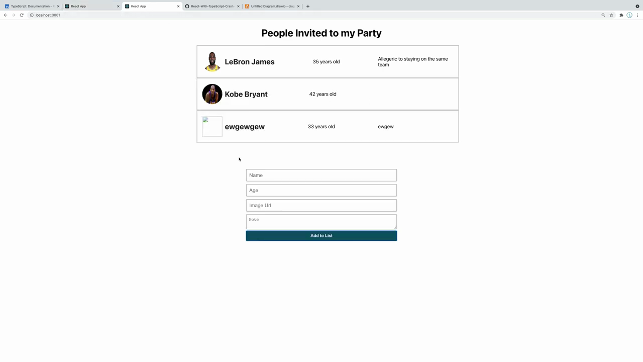Bookmark this page with the star icon
This screenshot has width=643, height=362.
tap(611, 15)
